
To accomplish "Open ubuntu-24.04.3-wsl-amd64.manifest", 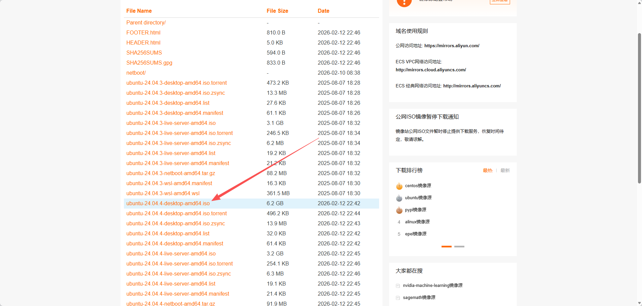I will tap(169, 183).
